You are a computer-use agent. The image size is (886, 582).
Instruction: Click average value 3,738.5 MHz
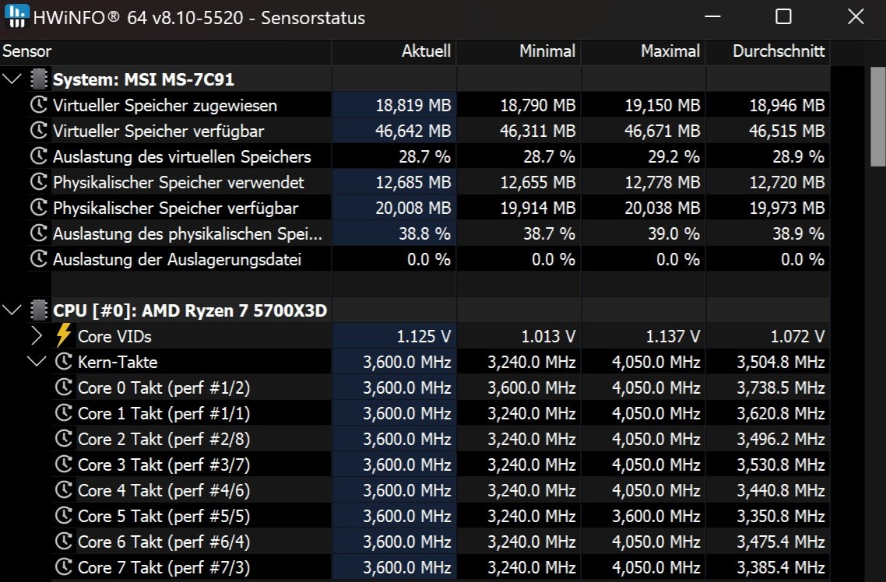[x=780, y=387]
